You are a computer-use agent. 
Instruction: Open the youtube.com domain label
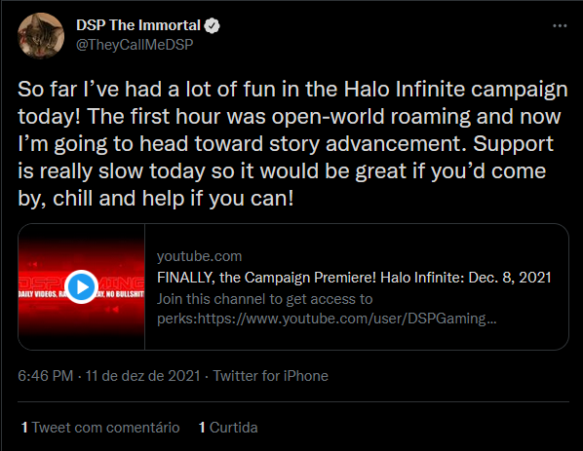click(x=199, y=256)
